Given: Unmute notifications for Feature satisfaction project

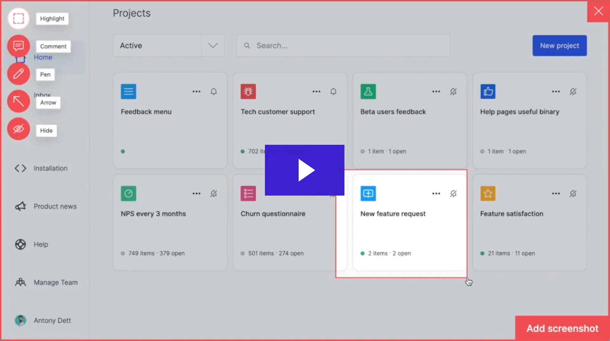Looking at the screenshot, I should click(573, 194).
